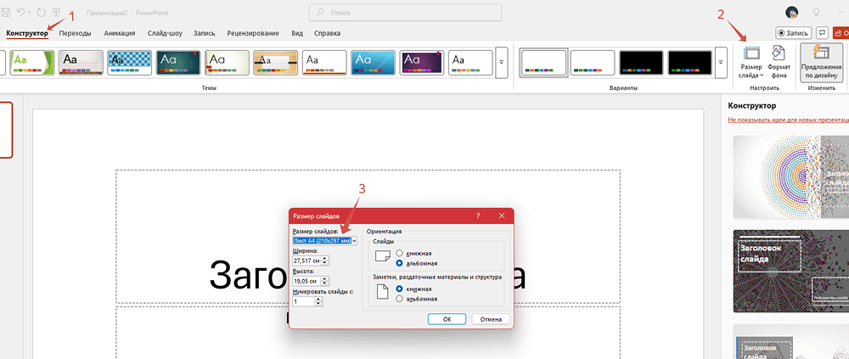Viewport: 849px width, 359px height.
Task: Apply the bright blue diagonal theme
Action: click(x=373, y=63)
